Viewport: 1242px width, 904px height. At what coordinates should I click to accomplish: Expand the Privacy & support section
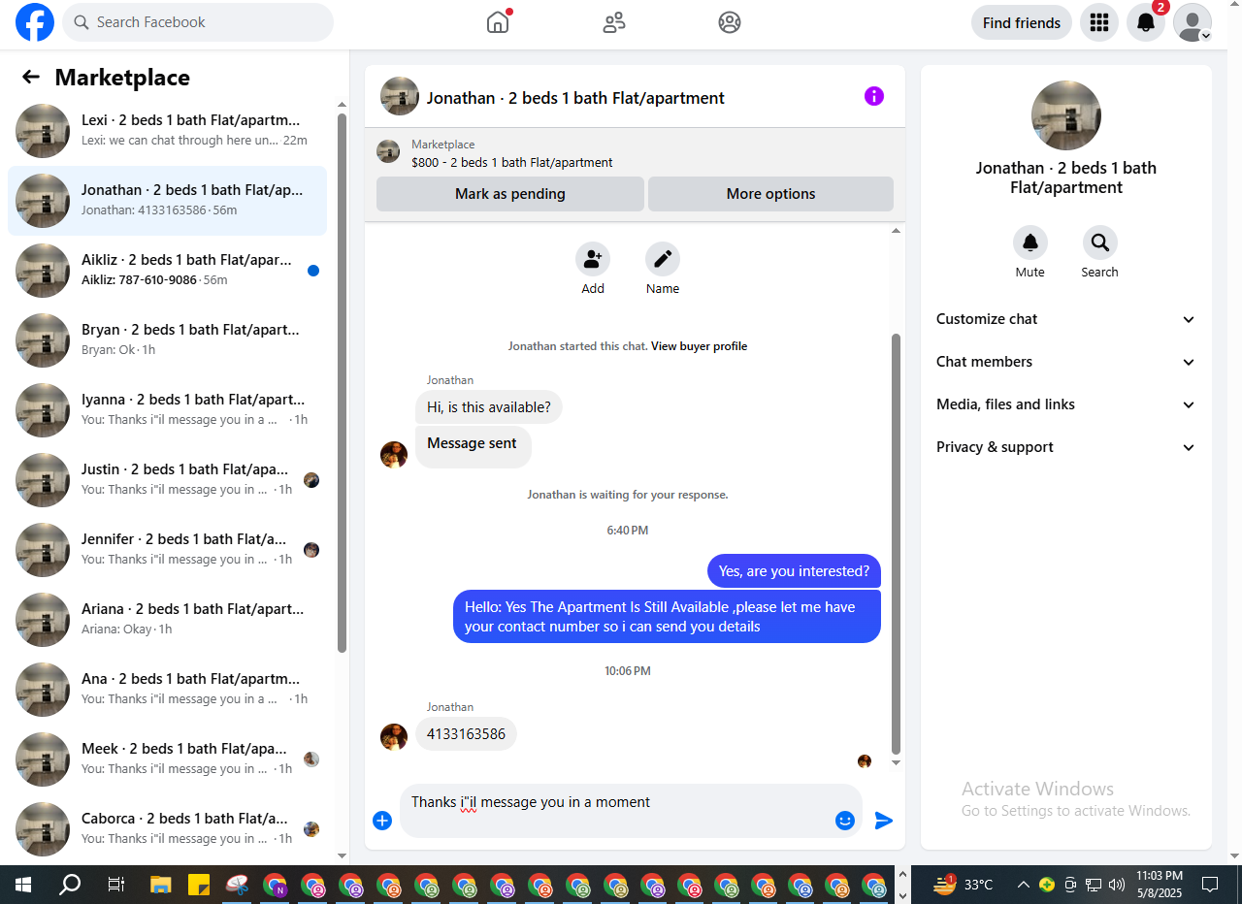tap(1066, 447)
